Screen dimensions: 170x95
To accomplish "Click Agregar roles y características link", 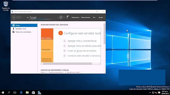I will (82, 41).
